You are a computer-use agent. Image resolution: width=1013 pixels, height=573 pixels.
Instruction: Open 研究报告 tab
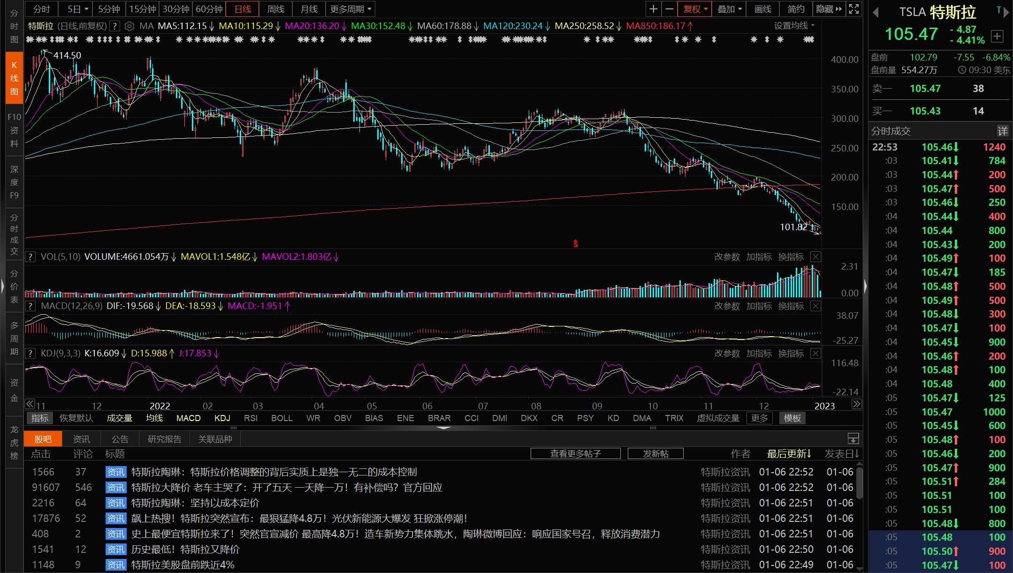coord(164,439)
